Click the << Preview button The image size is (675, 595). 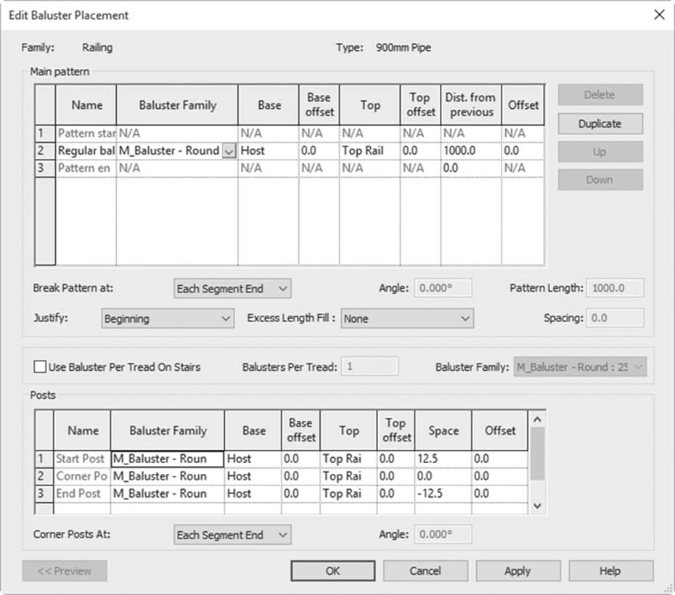pyautogui.click(x=65, y=571)
